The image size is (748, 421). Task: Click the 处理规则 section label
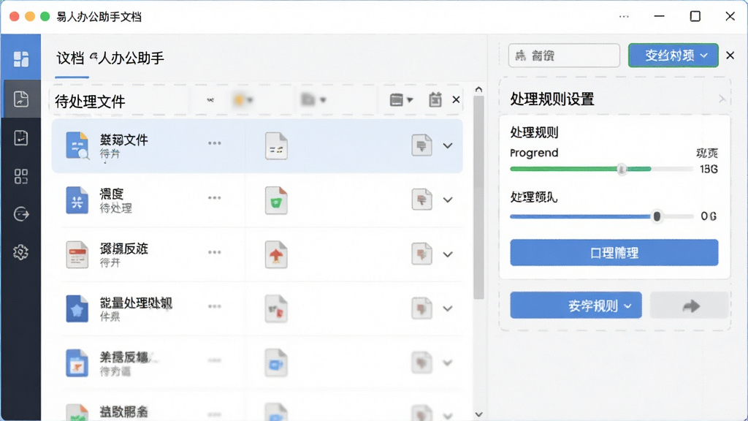534,132
